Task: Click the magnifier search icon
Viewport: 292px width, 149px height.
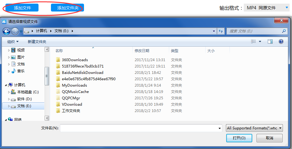Action: (284, 31)
